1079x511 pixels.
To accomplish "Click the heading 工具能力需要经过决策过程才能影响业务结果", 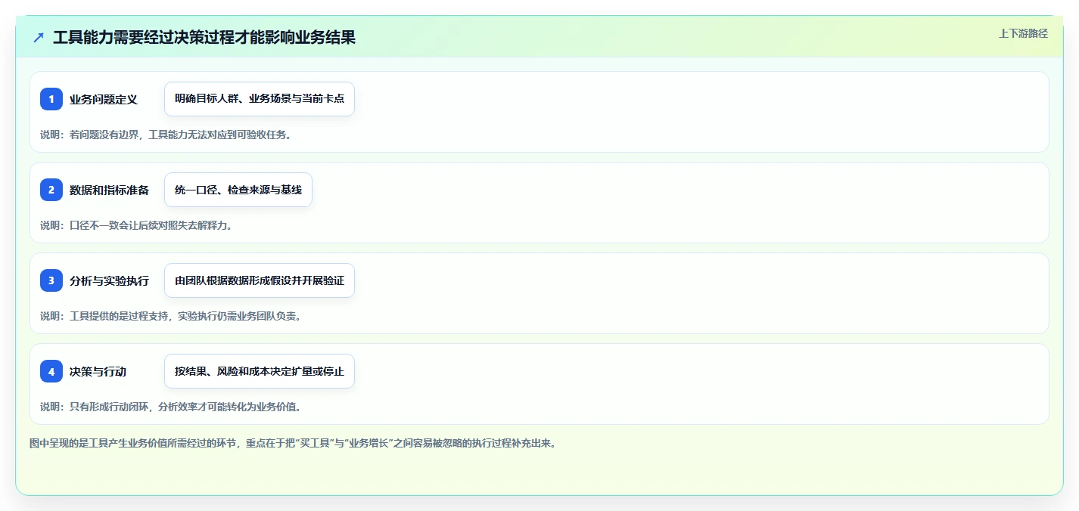I will point(204,38).
